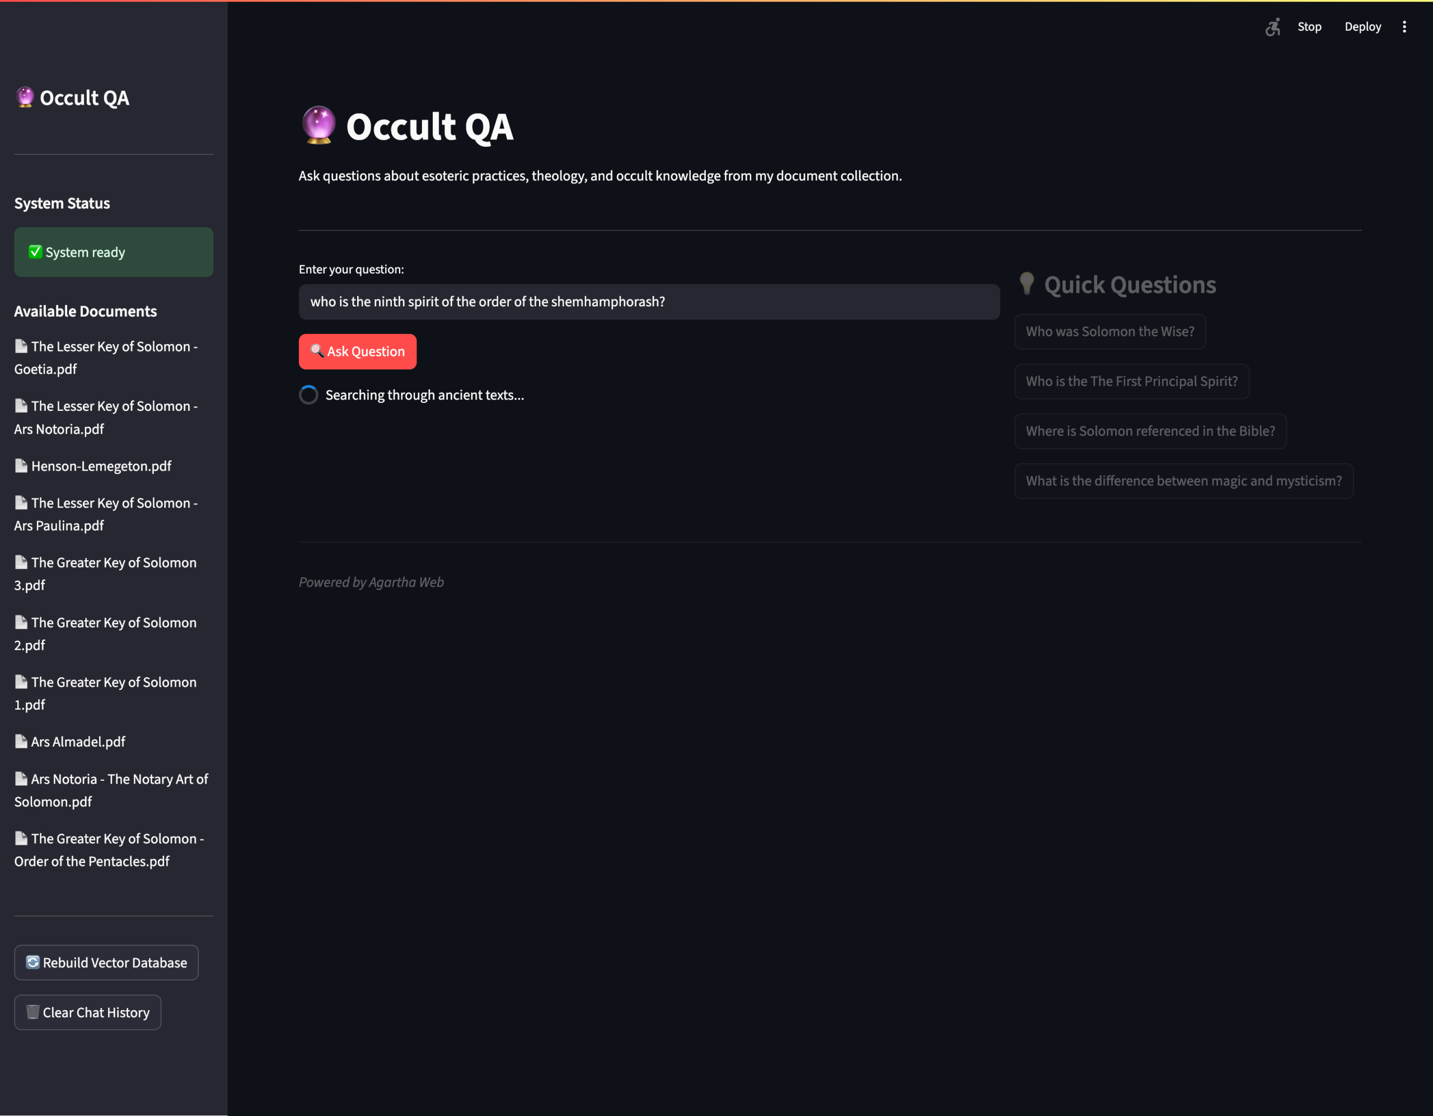The image size is (1433, 1116).
Task: Click the Ask Question button
Action: 358,351
